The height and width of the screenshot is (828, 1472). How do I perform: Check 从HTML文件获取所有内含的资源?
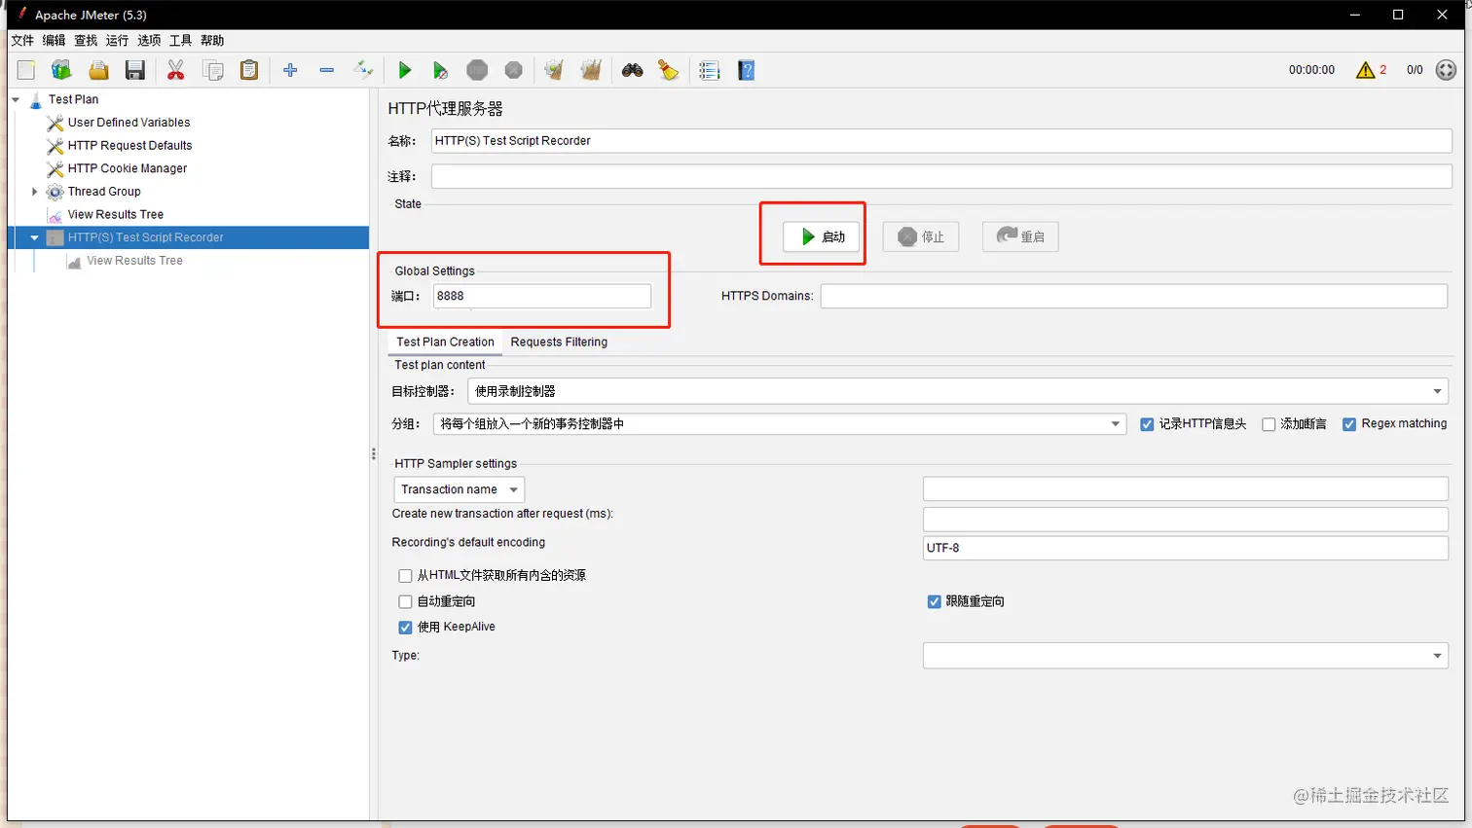click(405, 576)
